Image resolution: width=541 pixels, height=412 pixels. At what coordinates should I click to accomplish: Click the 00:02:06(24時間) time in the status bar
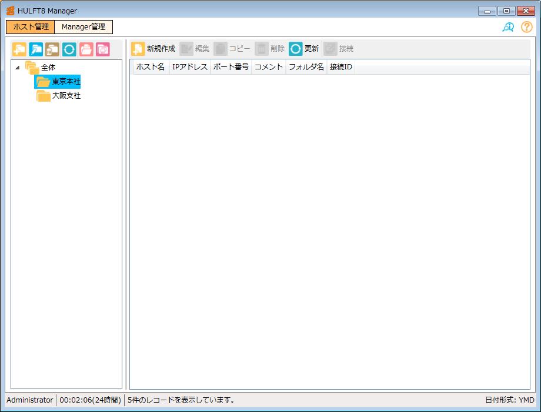pos(90,400)
